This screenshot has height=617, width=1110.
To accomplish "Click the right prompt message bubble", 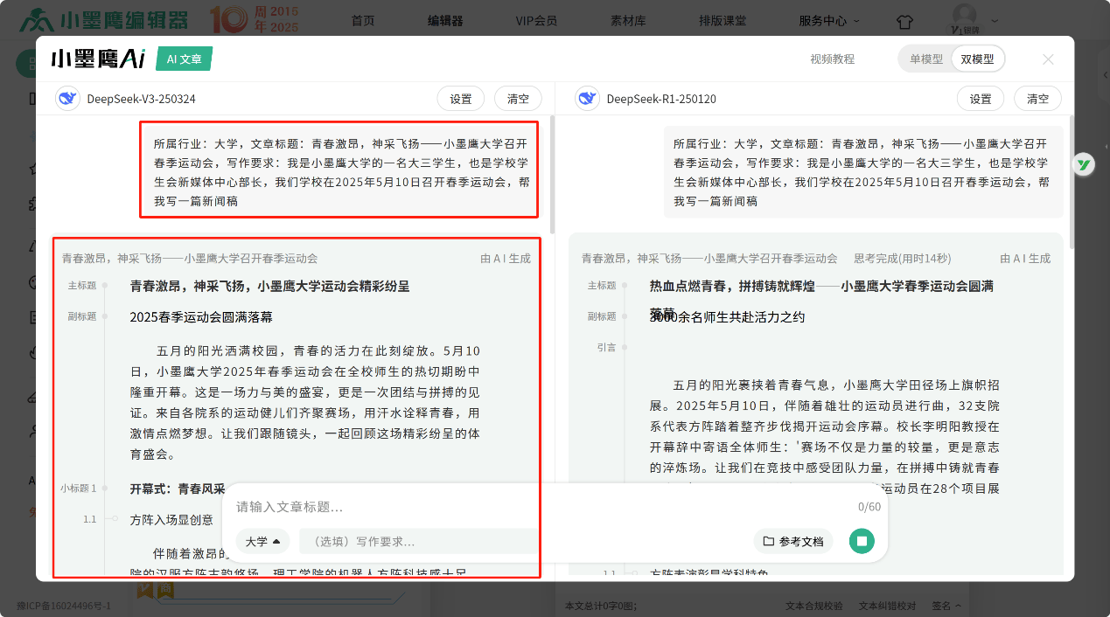I will click(x=863, y=171).
